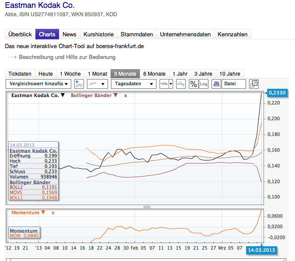Click the Datei field in toolbar
The height and width of the screenshot is (261, 295).
point(234,84)
